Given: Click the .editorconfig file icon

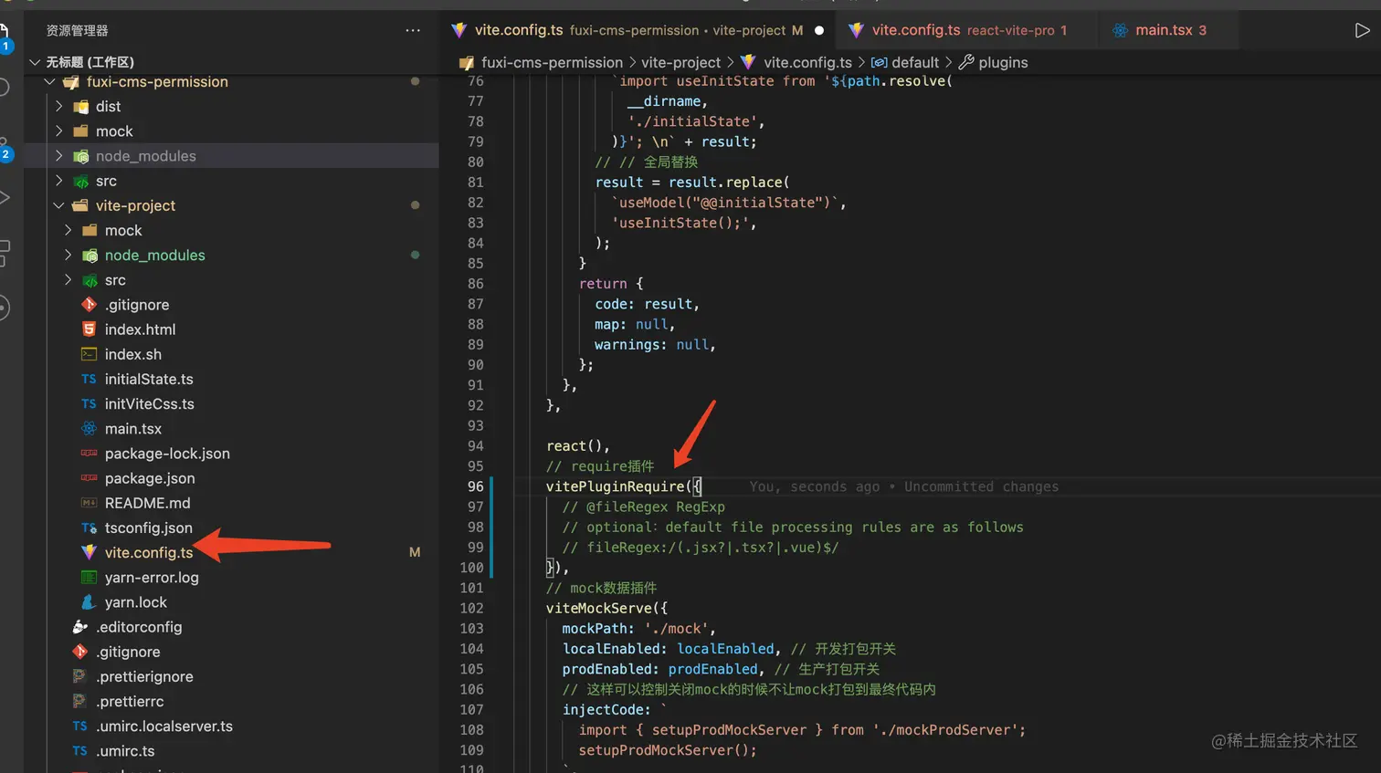Looking at the screenshot, I should coord(79,627).
